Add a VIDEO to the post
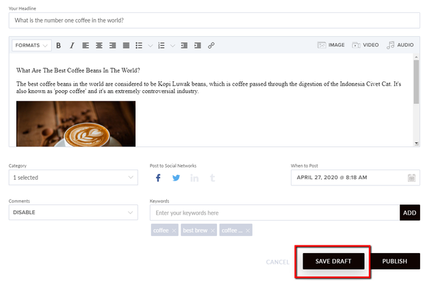Viewport: 438px width, 281px height. pyautogui.click(x=365, y=45)
